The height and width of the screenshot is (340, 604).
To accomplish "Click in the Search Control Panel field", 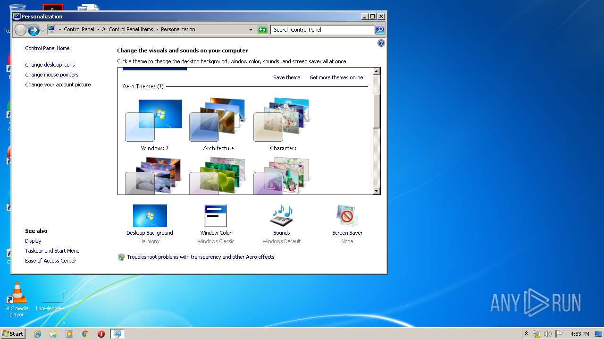I will tap(323, 29).
